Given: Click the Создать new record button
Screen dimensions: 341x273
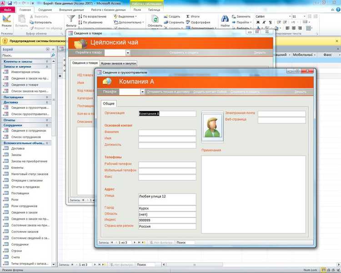Looking at the screenshot, I should 172,16.
